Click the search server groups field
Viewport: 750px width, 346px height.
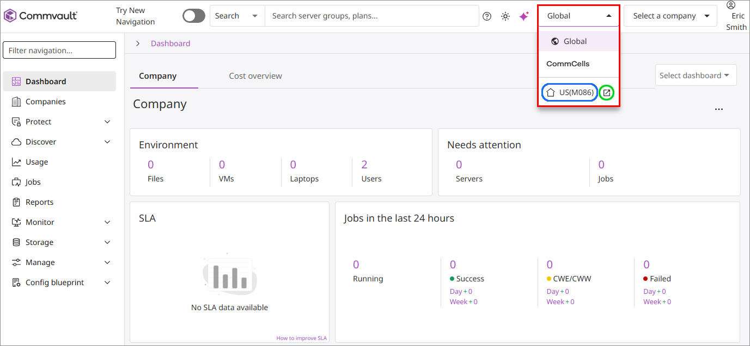point(371,16)
